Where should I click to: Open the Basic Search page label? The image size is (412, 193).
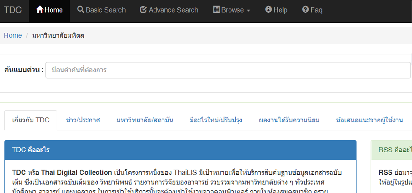pyautogui.click(x=106, y=10)
